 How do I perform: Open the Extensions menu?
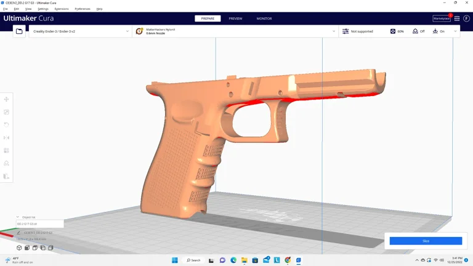[62, 9]
